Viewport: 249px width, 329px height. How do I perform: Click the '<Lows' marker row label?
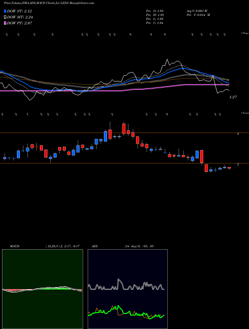coord(245,113)
